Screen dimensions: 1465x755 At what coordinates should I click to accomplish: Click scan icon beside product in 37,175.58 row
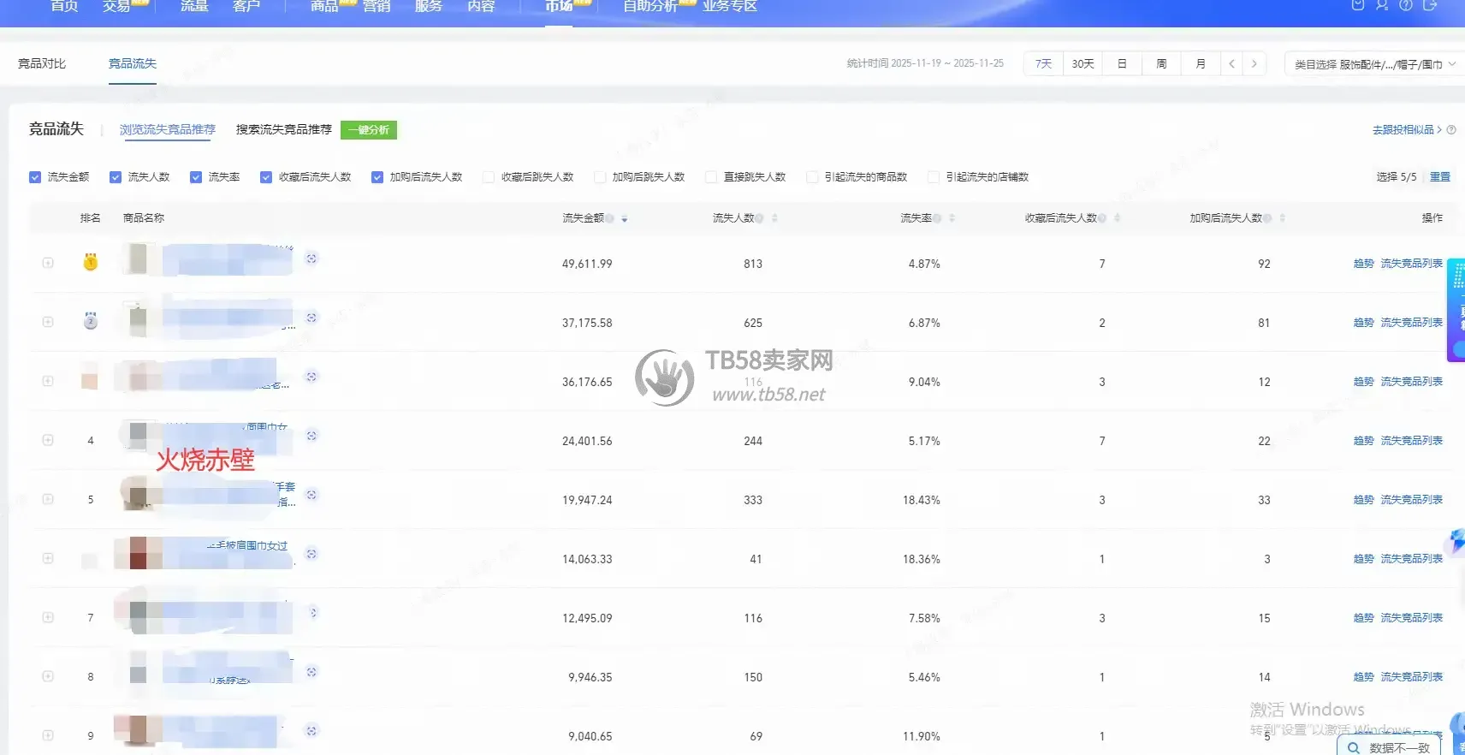click(311, 318)
